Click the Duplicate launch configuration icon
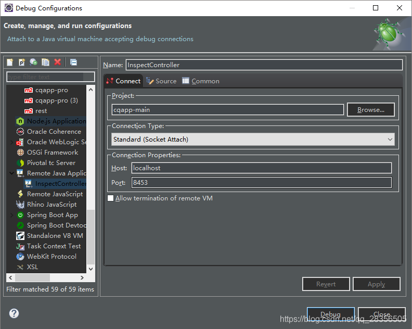 coord(45,62)
